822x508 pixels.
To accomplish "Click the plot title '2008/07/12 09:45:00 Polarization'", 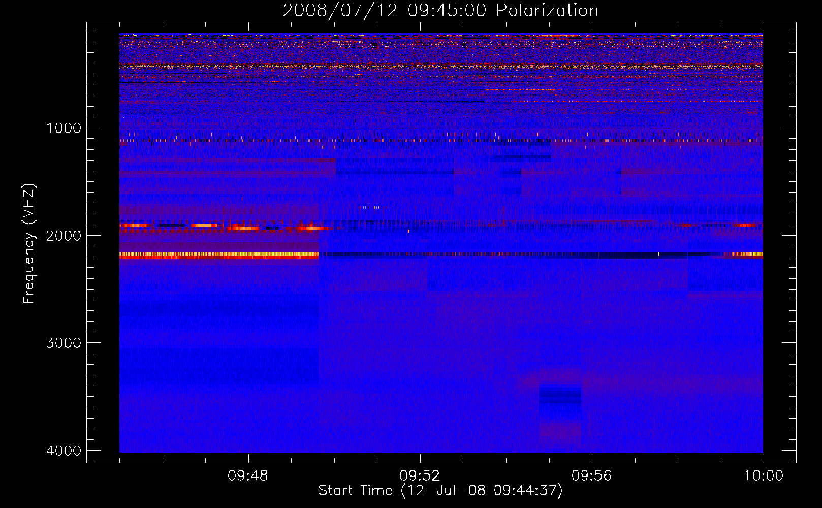I will coord(440,10).
